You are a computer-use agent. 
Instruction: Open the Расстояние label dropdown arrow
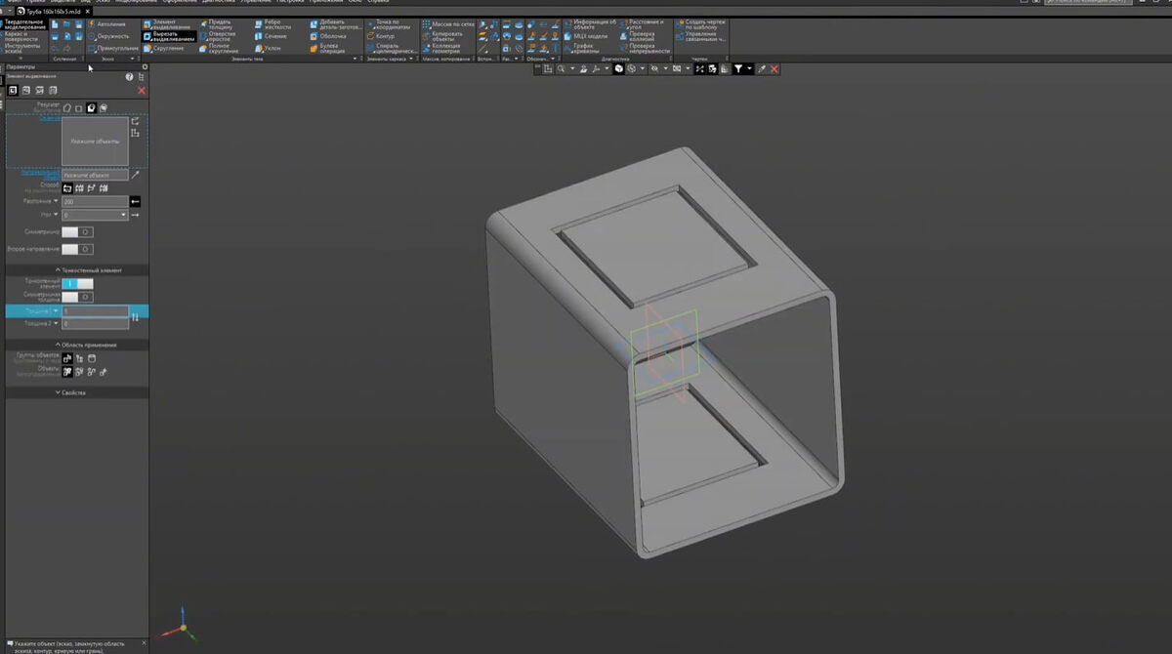point(56,201)
